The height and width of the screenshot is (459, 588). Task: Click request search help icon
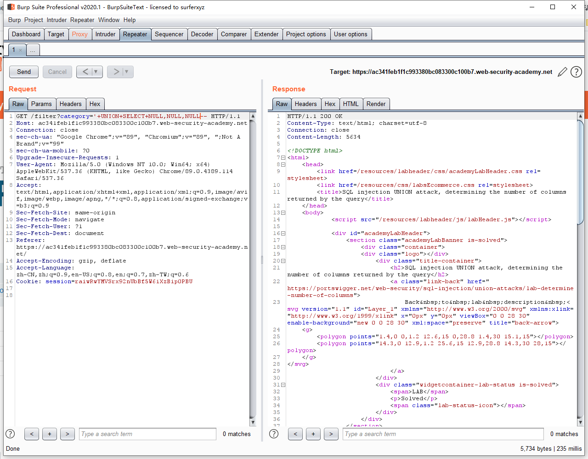[x=10, y=434]
